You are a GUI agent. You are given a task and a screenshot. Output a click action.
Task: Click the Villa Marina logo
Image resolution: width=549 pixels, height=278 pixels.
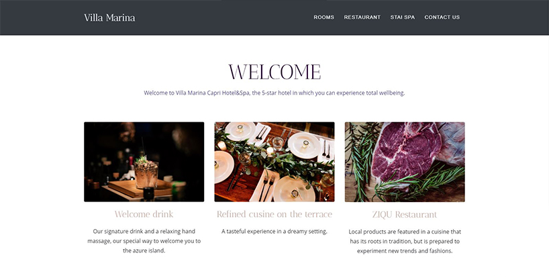109,17
